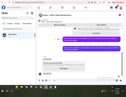The height and width of the screenshot is (97, 126).
Task: Open More options for the listing
Action: 102,25
